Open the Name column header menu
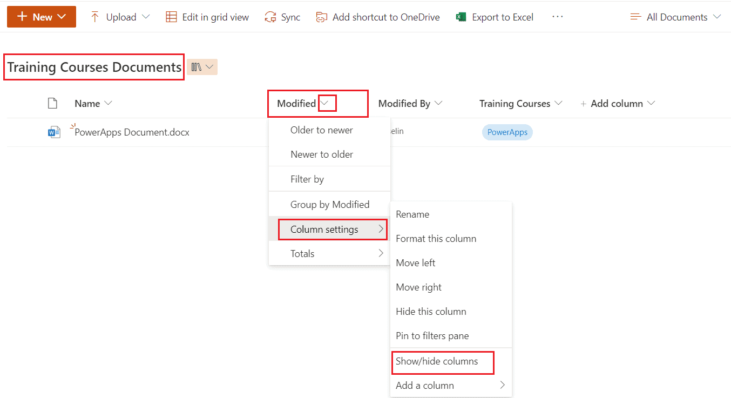The width and height of the screenshot is (731, 398). click(93, 103)
